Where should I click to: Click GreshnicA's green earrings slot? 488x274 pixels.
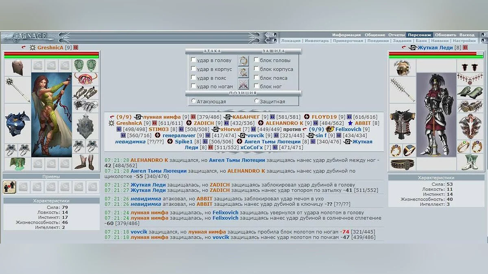pos(85,65)
